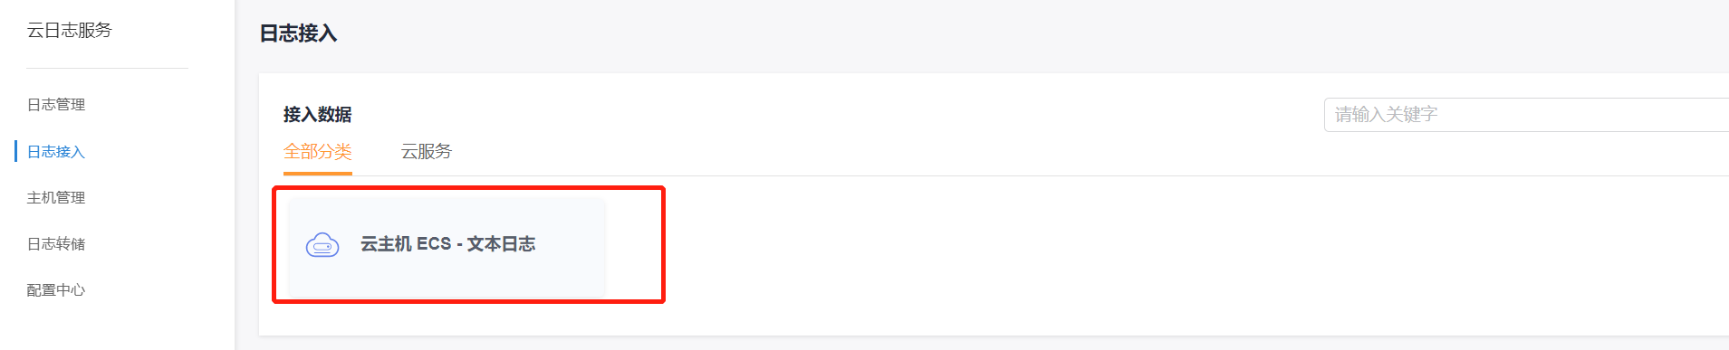Click divider line under 云日志服务 title
This screenshot has width=1729, height=350.
[x=108, y=68]
